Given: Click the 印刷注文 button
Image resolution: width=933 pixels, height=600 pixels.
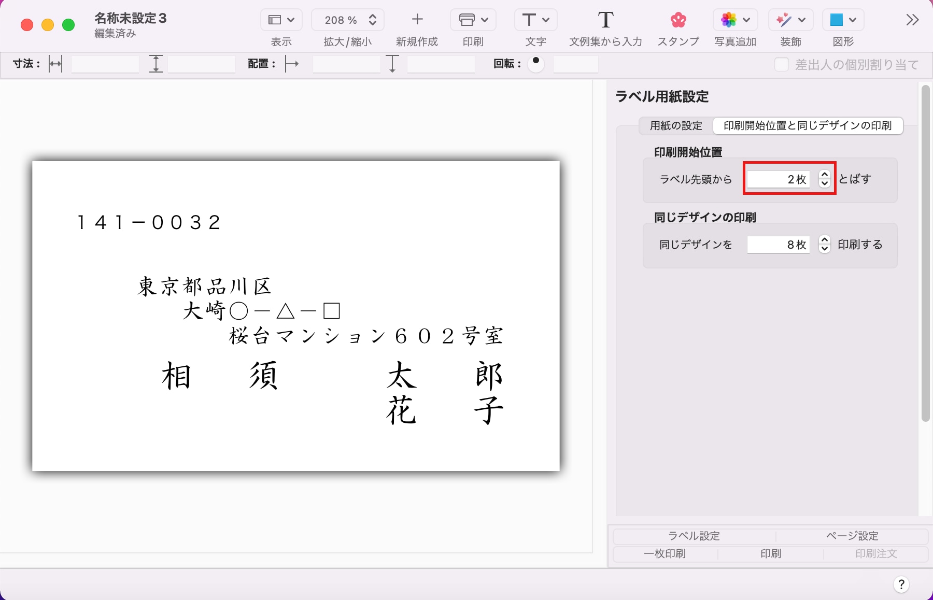Looking at the screenshot, I should (x=876, y=554).
